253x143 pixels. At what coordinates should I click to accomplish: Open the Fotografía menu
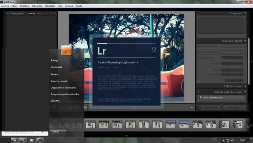point(37,6)
